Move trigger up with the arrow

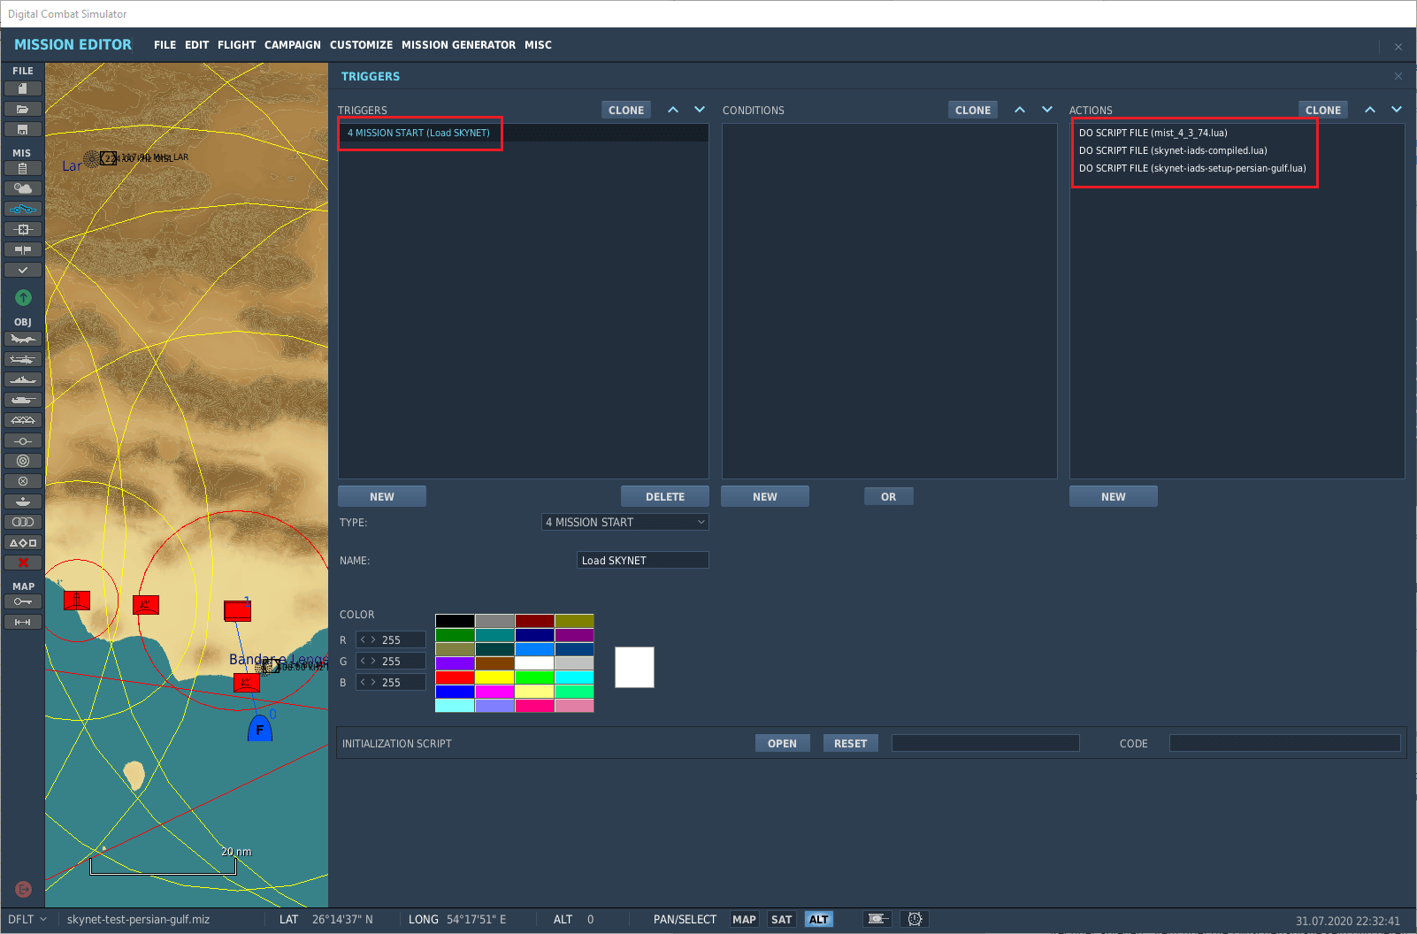673,110
